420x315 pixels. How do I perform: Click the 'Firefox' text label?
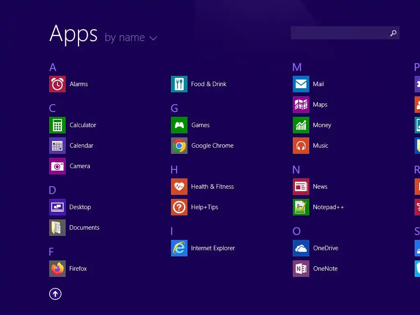(x=78, y=269)
